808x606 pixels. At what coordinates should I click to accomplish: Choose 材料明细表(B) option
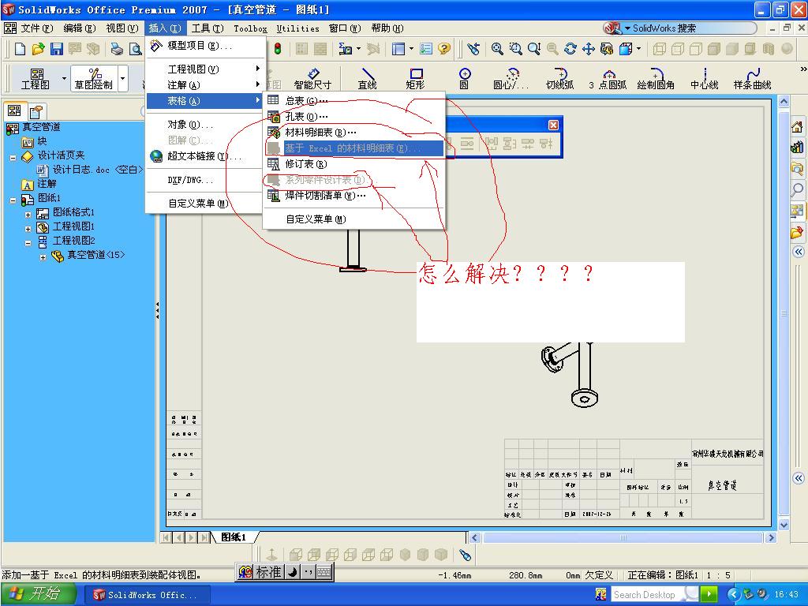(x=354, y=133)
